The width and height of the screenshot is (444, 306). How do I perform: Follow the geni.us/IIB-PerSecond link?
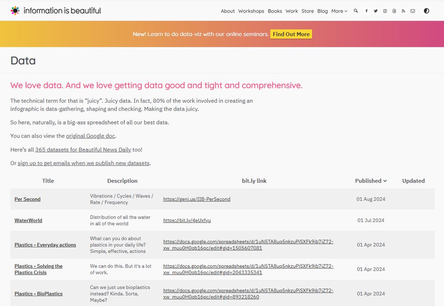197,199
